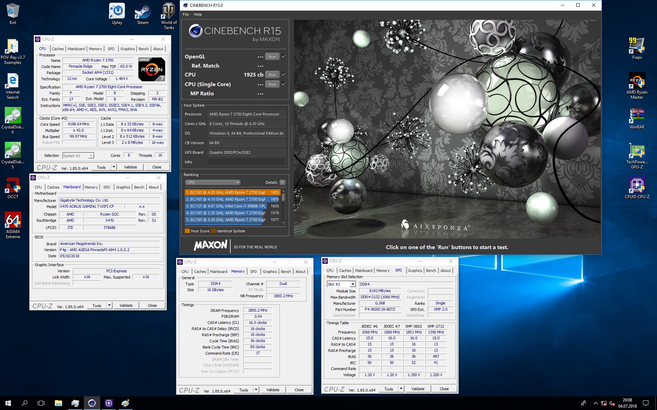Screen dimensions: 657x410
Task: Open Tools dropdown arrow in CPU-Z SPD window
Action: (401, 389)
